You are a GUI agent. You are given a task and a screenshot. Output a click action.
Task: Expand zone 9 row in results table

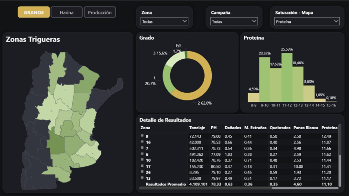pyautogui.click(x=142, y=136)
